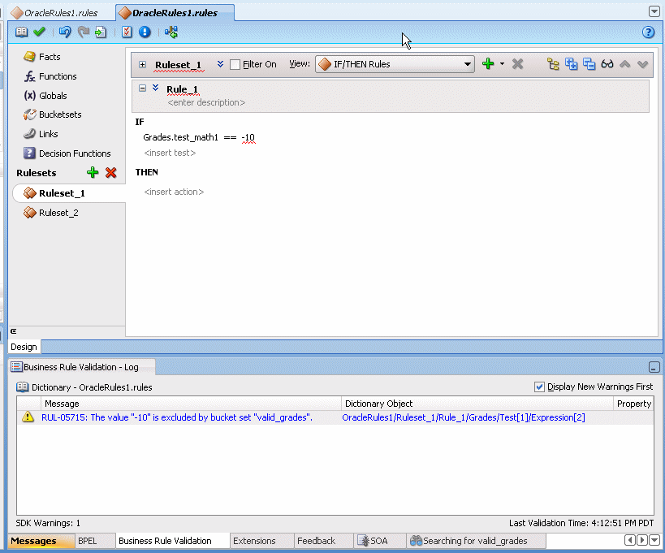
Task: Collapse all rules with double-minus icon
Action: [x=589, y=64]
